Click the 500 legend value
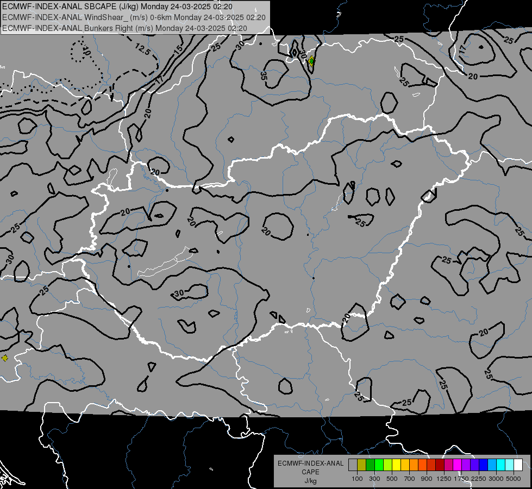Viewport: 532px width, 489px height. [x=392, y=479]
